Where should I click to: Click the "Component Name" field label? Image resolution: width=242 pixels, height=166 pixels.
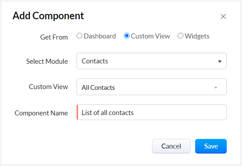[x=41, y=113]
